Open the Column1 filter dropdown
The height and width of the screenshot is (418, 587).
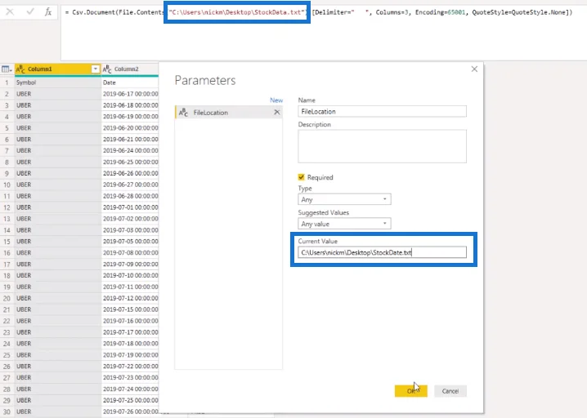coord(95,69)
